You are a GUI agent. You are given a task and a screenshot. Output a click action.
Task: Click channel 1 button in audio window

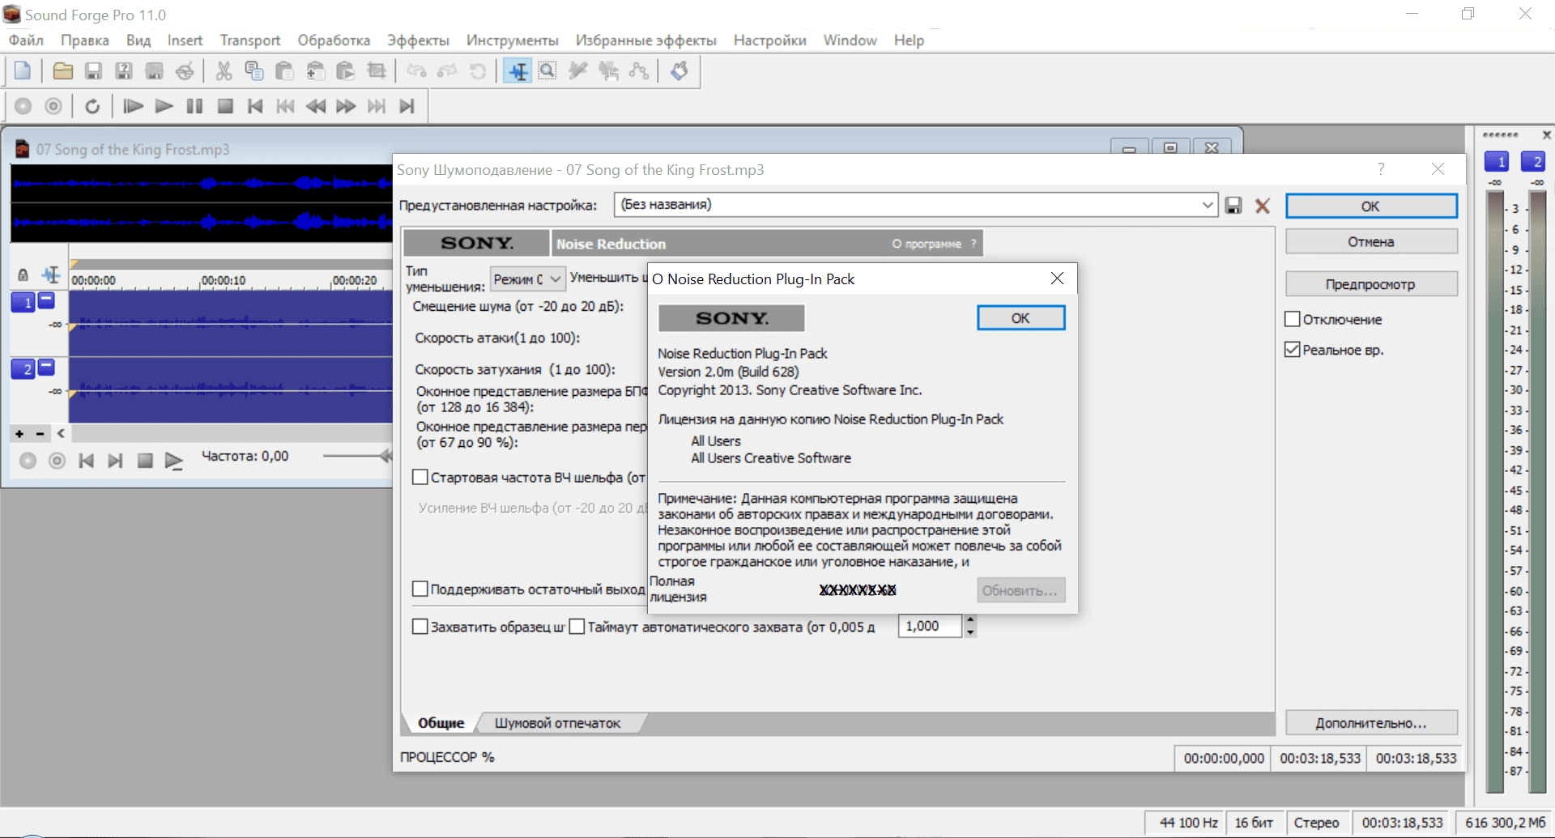pyautogui.click(x=23, y=302)
